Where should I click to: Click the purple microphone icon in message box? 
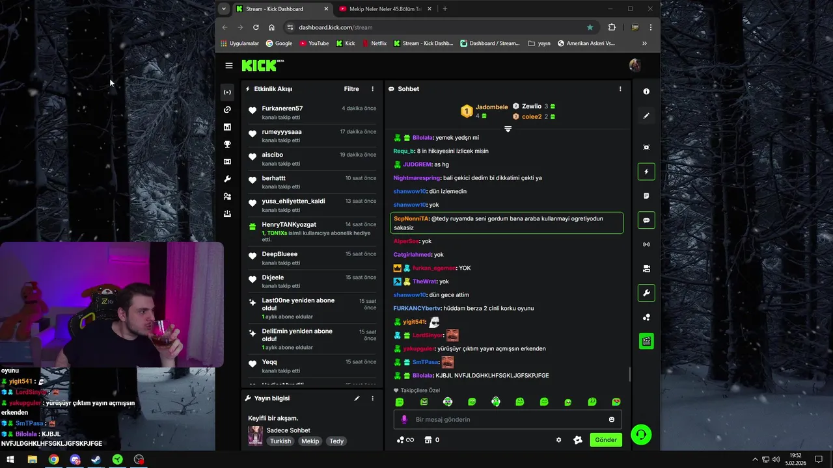click(404, 420)
